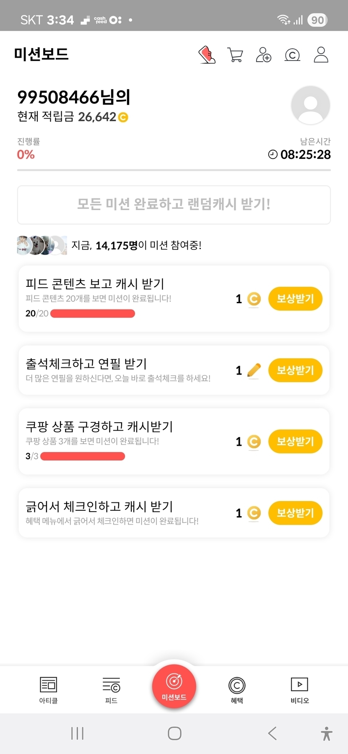Select the red 미션보드 center tab
The height and width of the screenshot is (754, 348).
[x=174, y=686]
